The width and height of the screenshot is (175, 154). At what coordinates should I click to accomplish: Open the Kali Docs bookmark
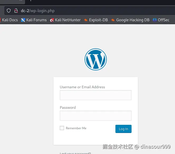[9, 20]
